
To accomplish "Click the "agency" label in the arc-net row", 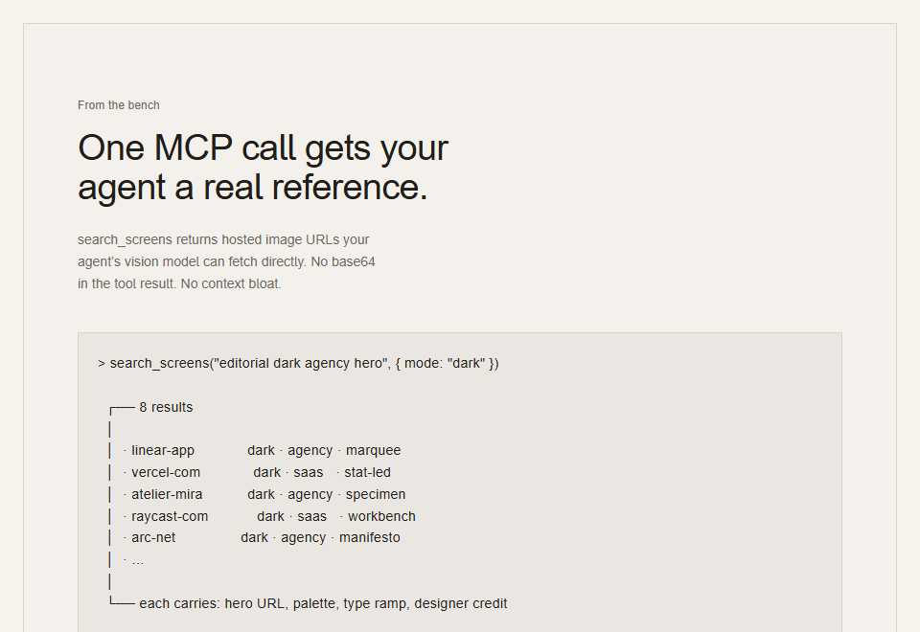I will pos(304,537).
